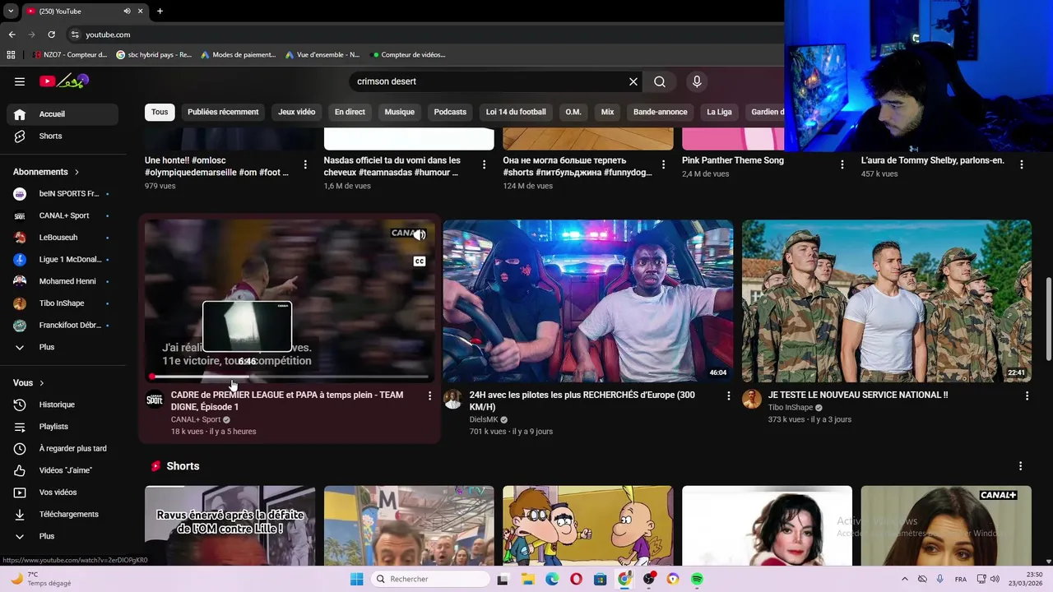Viewport: 1053px width, 592px height.
Task: Open the CANAL+ Sport channel link under video
Action: [196, 419]
